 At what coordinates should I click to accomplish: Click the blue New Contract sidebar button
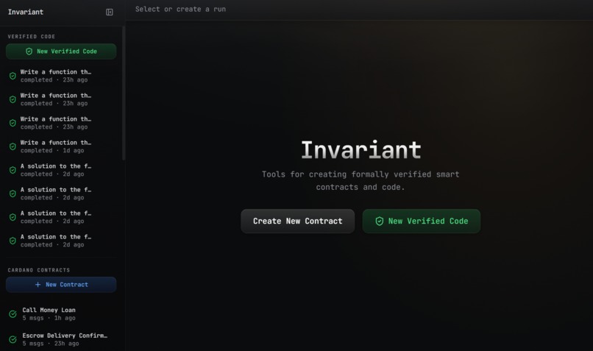click(61, 285)
